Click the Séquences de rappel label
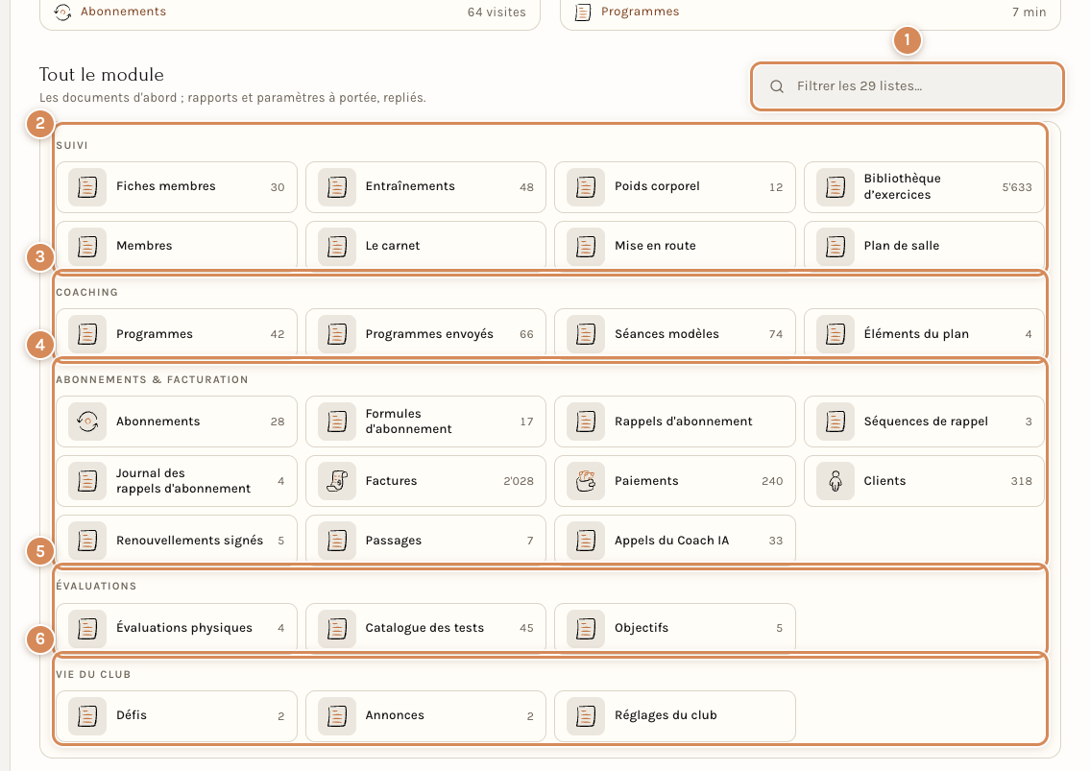1090x771 pixels. click(926, 422)
